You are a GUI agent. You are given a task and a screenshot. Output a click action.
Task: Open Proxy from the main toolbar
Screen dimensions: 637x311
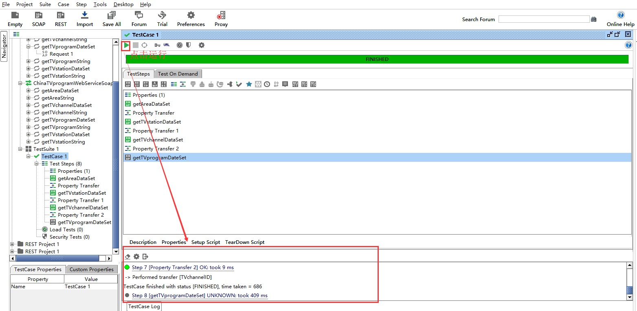[x=221, y=19]
